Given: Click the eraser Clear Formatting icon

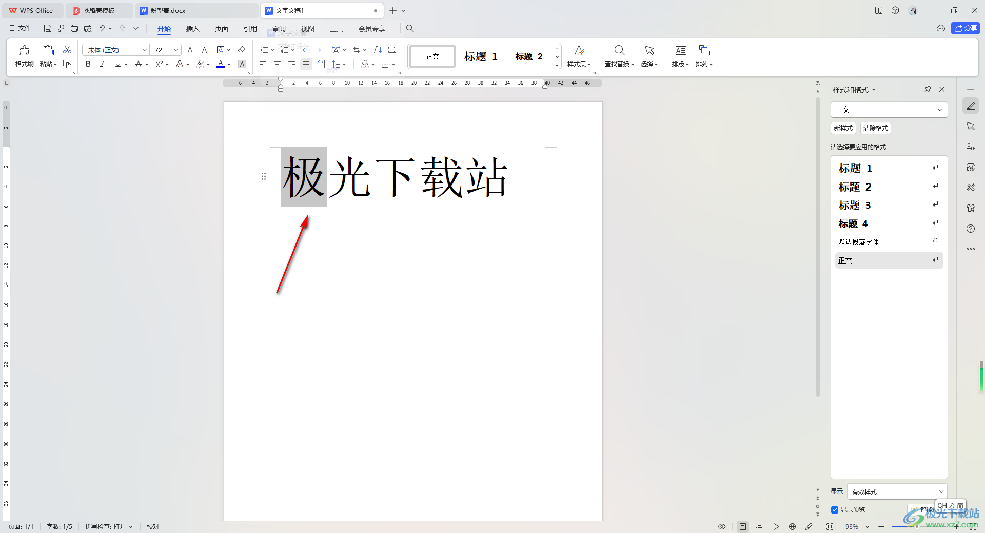Looking at the screenshot, I should tap(242, 50).
